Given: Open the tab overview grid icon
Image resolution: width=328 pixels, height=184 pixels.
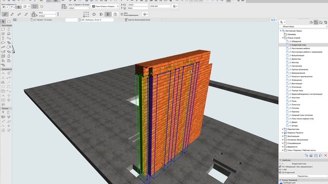Looking at the screenshot, I should [15, 20].
